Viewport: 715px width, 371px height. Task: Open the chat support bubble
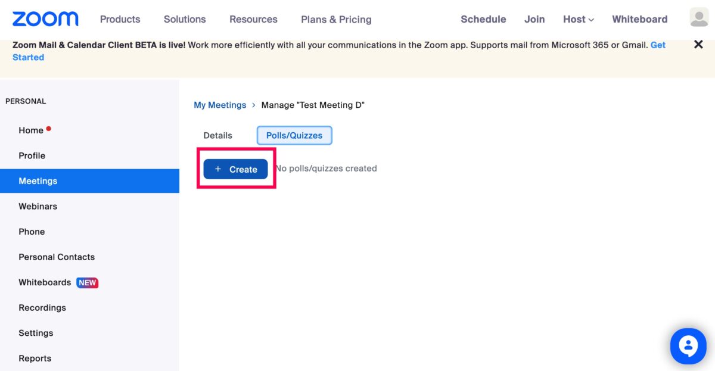pos(688,346)
